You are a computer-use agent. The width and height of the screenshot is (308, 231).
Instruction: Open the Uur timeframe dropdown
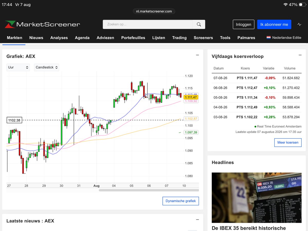pos(18,67)
